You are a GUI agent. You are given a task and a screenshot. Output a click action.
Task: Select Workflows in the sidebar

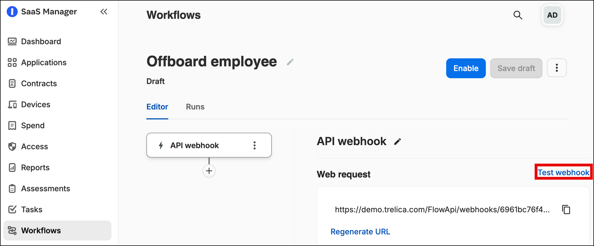57,231
